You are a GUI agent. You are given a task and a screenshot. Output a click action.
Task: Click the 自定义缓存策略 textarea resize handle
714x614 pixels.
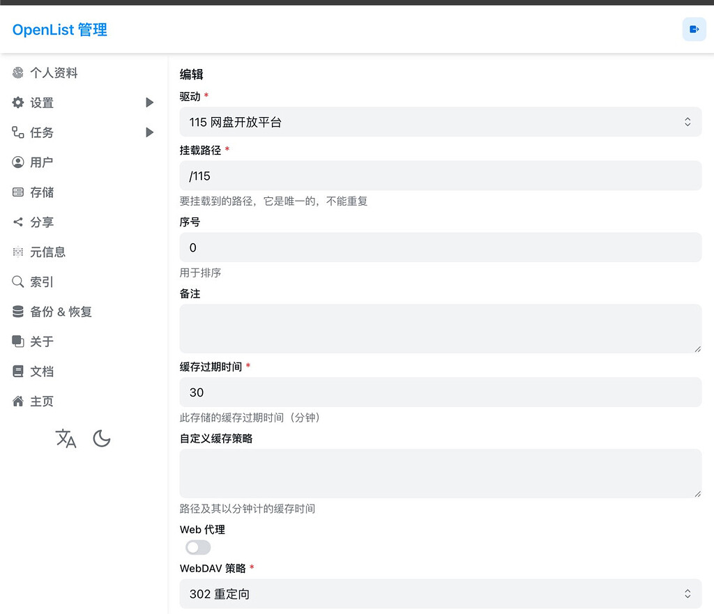coord(697,494)
